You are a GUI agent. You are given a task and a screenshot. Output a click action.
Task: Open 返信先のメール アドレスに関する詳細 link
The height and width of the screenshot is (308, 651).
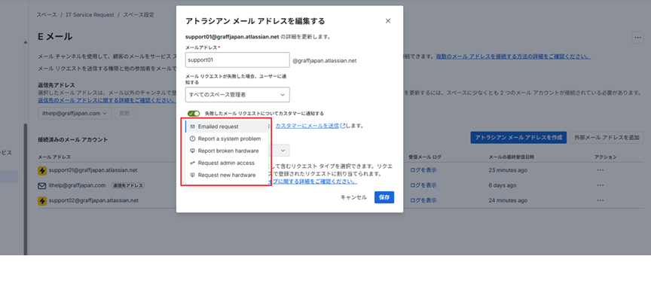pyautogui.click(x=106, y=100)
